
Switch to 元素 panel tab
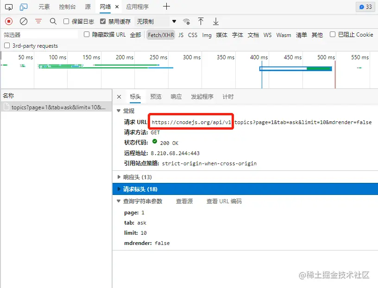coord(44,7)
